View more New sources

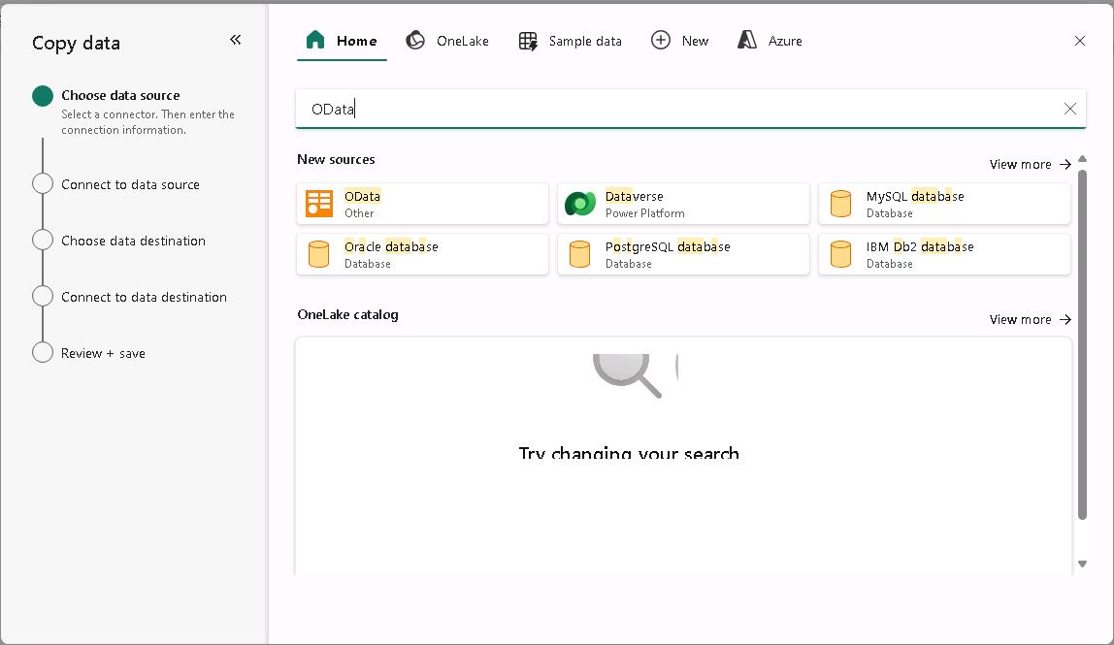click(x=1030, y=164)
